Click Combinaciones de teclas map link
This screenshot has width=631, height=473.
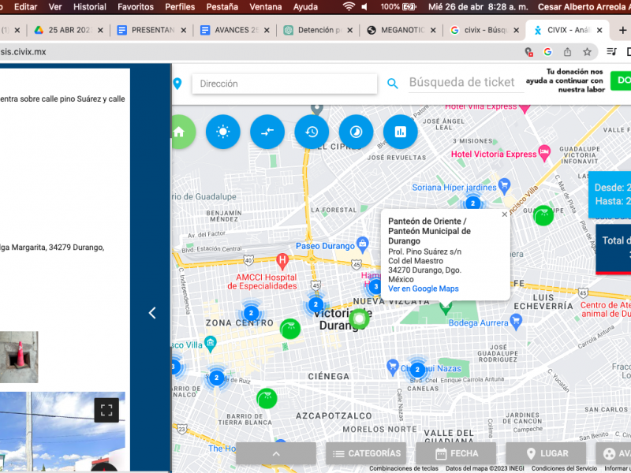tap(404, 468)
